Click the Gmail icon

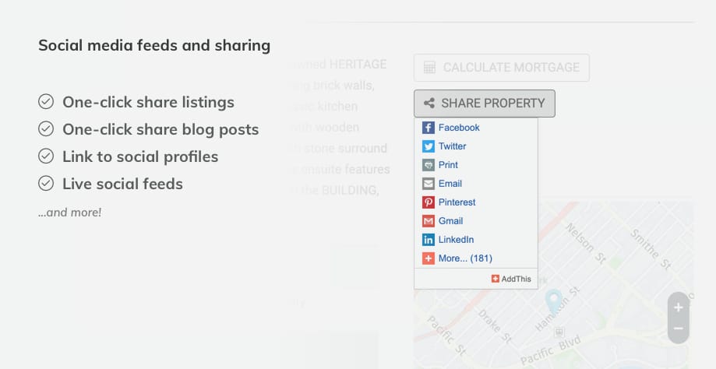(x=429, y=221)
